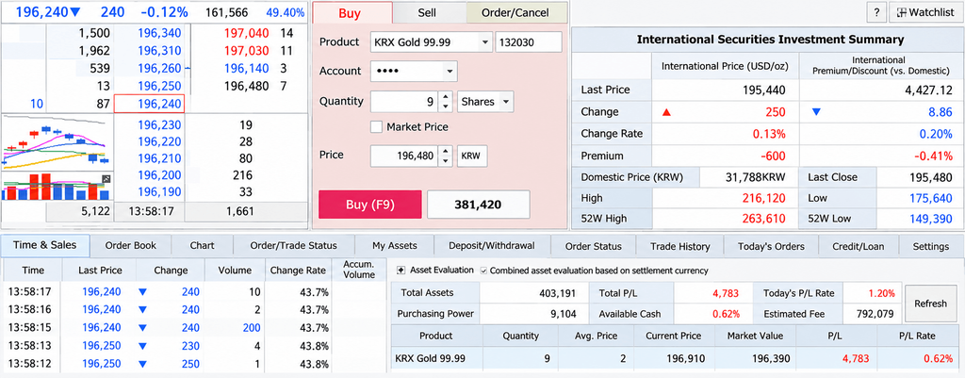The height and width of the screenshot is (378, 965).
Task: Click the 52W High value 263,610
Action: pos(763,220)
